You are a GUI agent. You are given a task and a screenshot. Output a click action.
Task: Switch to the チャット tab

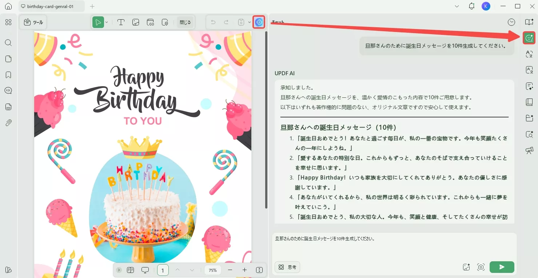pyautogui.click(x=277, y=22)
